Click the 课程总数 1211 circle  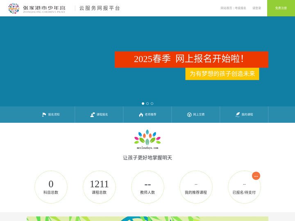[x=99, y=187]
